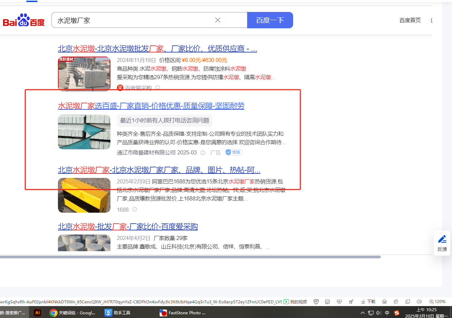The height and width of the screenshot is (318, 452).
Task: Open 我的视频 in the browser status bar
Action: pyautogui.click(x=295, y=302)
